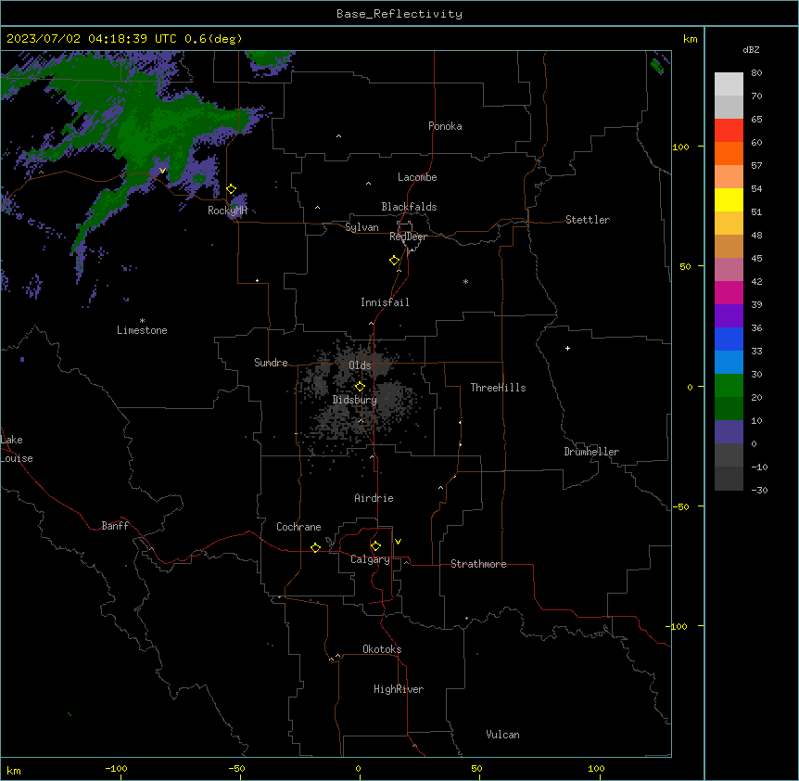Image resolution: width=799 pixels, height=781 pixels.
Task: Click the HighRiver label
Action: click(x=399, y=689)
